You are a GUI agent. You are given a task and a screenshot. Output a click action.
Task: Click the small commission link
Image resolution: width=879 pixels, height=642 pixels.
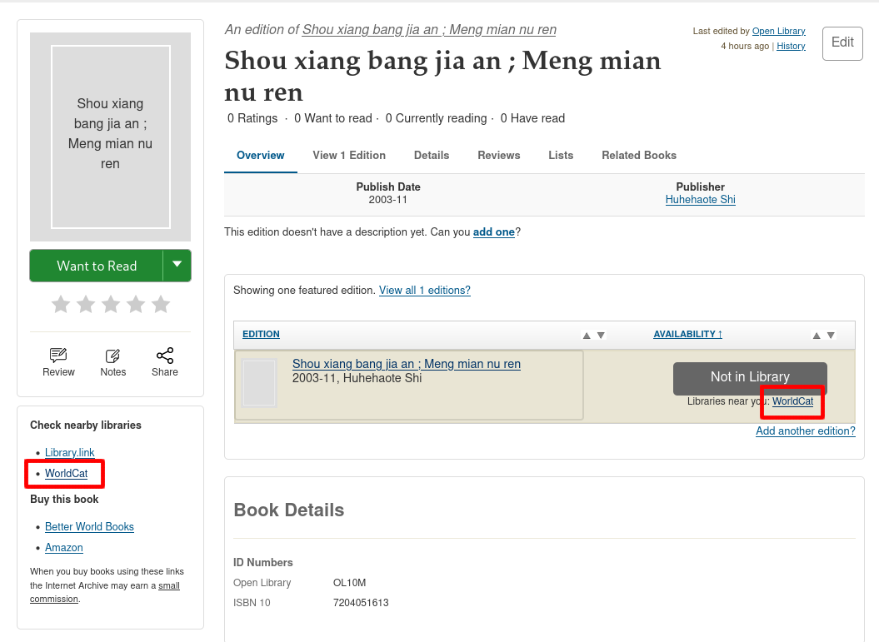coord(104,592)
